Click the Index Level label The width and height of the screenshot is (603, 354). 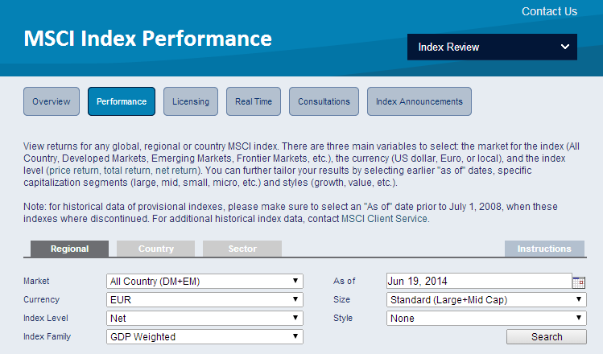point(46,318)
